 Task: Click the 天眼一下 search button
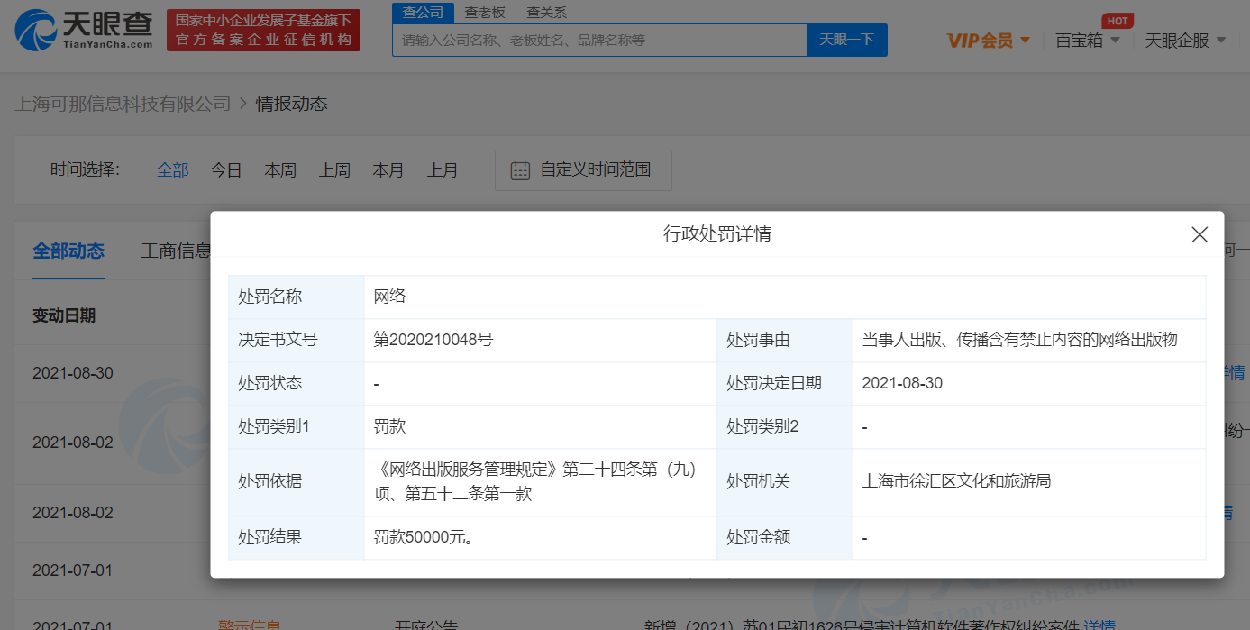[846, 41]
